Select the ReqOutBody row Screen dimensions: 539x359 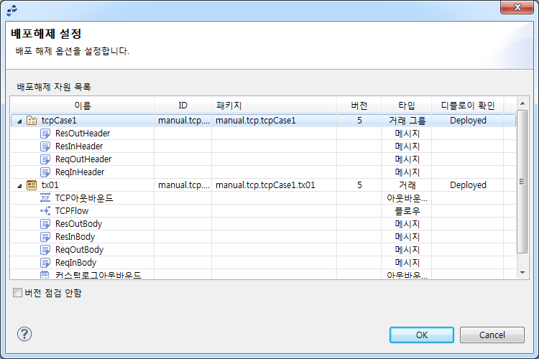[x=263, y=250]
